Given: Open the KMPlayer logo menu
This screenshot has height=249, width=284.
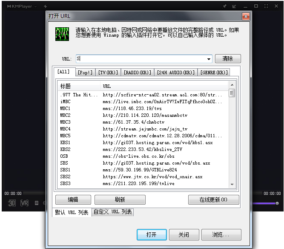Looking at the screenshot, I should 22,6.
